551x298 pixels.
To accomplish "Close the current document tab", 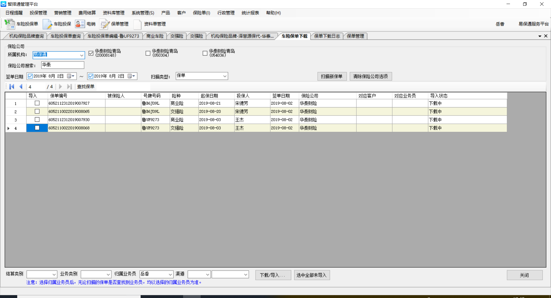I will click(x=546, y=36).
